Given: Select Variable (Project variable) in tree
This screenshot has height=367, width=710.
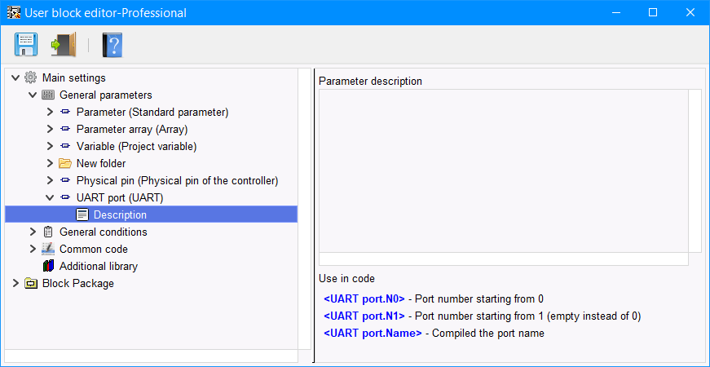Looking at the screenshot, I should pyautogui.click(x=136, y=147).
